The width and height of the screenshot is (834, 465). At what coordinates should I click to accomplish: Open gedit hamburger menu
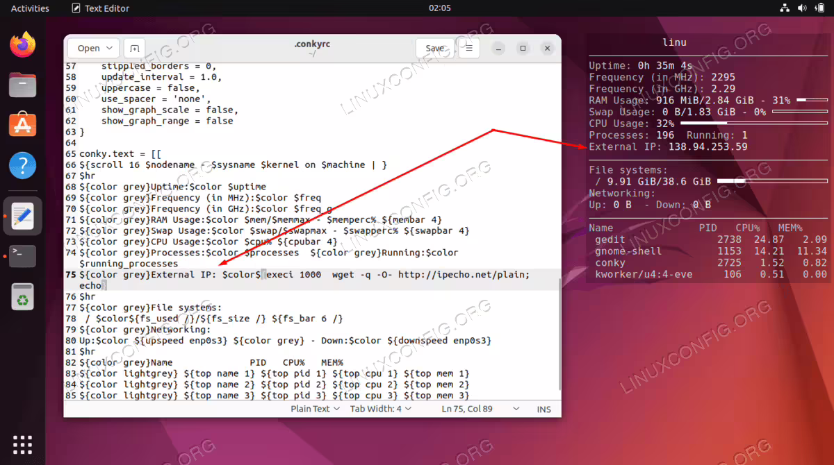pyautogui.click(x=469, y=48)
